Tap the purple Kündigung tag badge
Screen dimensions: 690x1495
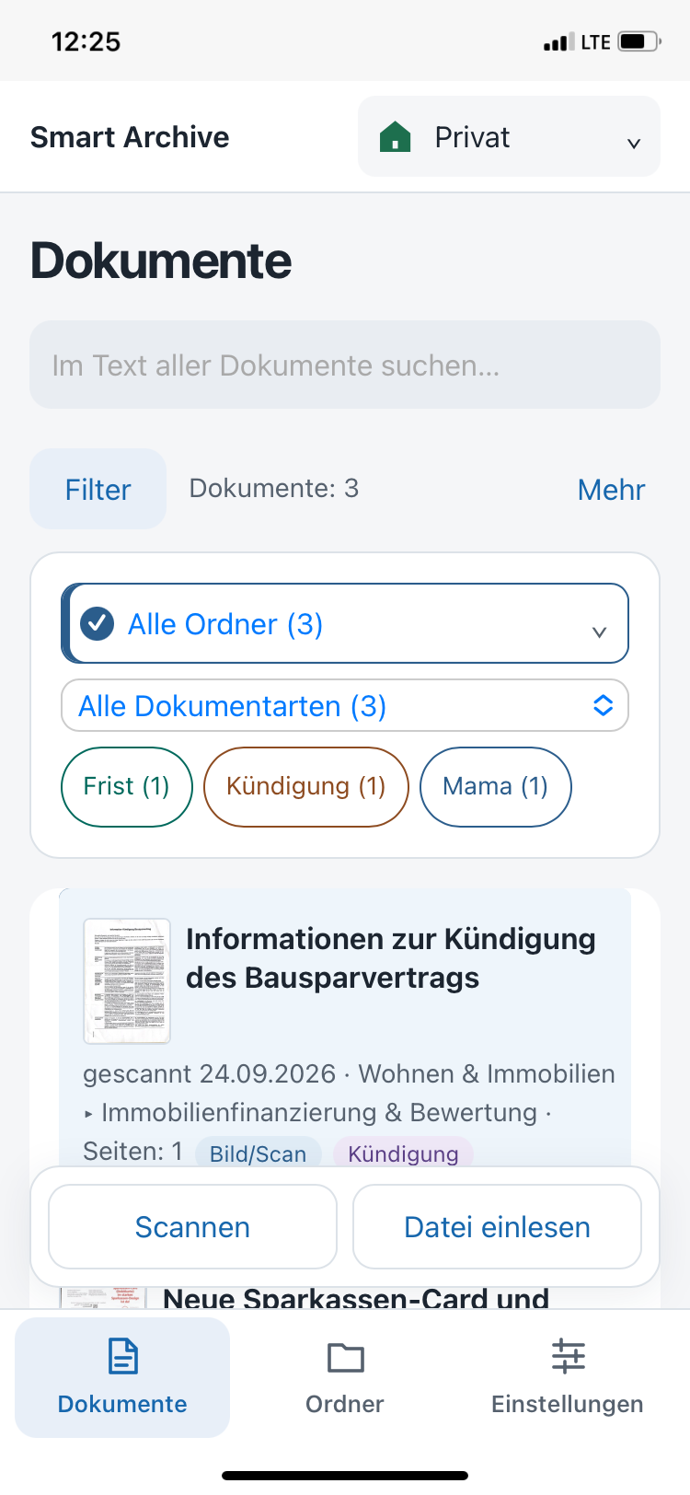pos(403,1153)
